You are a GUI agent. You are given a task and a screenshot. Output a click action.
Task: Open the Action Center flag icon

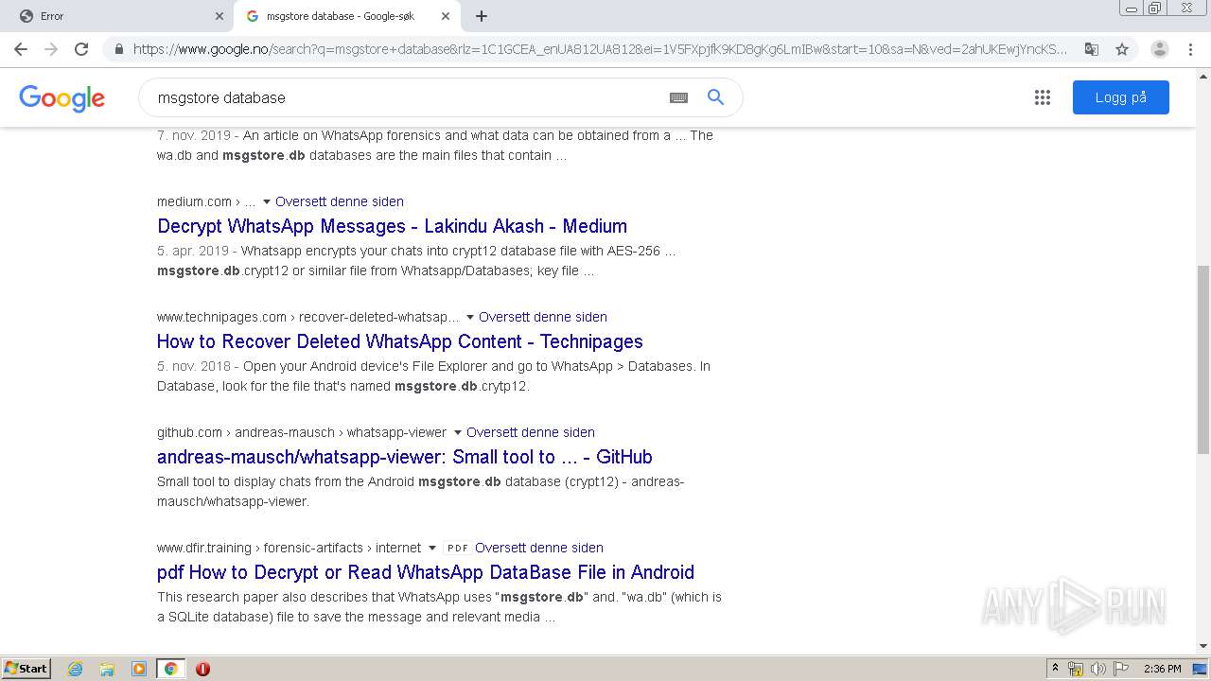(1121, 669)
